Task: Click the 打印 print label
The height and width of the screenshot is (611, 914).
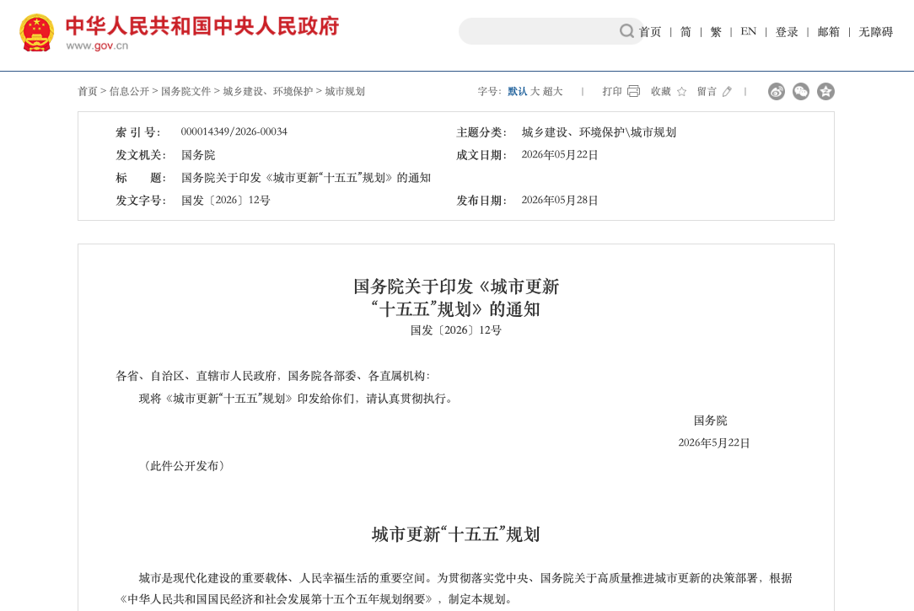Action: tap(612, 92)
